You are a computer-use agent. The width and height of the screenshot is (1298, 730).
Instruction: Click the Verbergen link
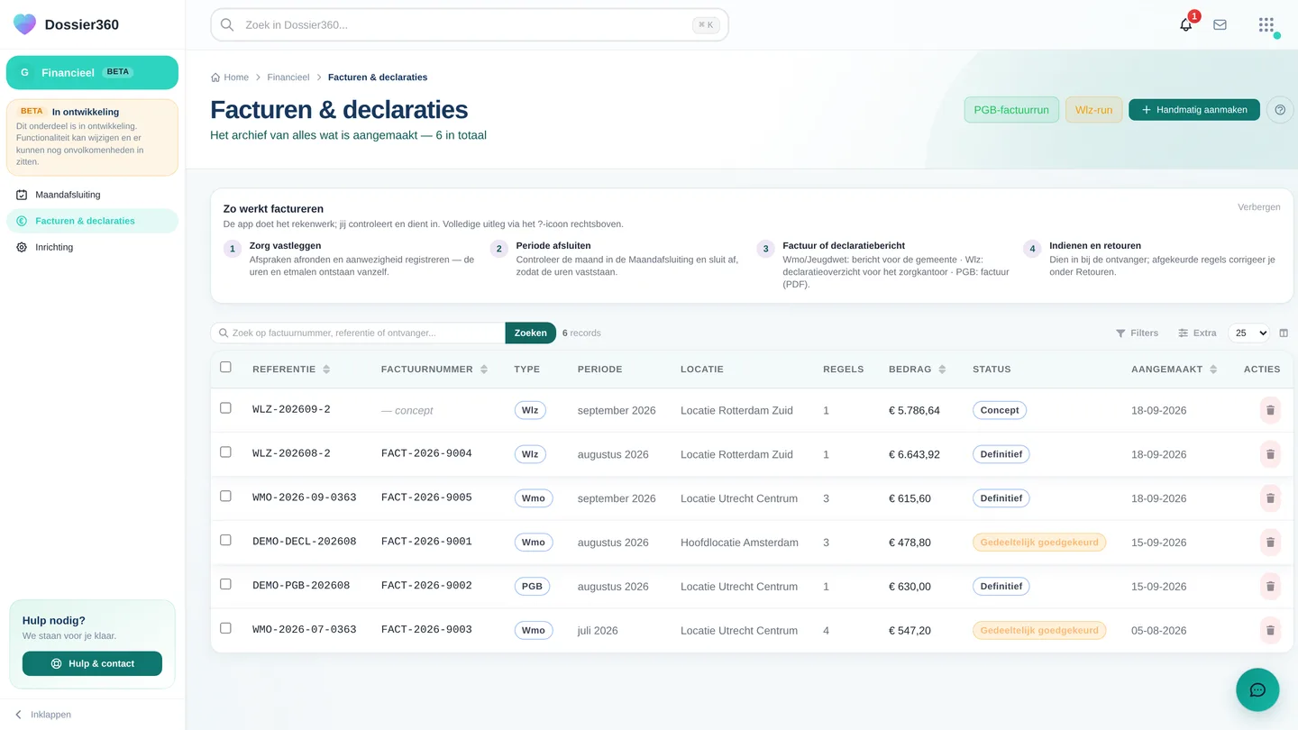point(1258,207)
